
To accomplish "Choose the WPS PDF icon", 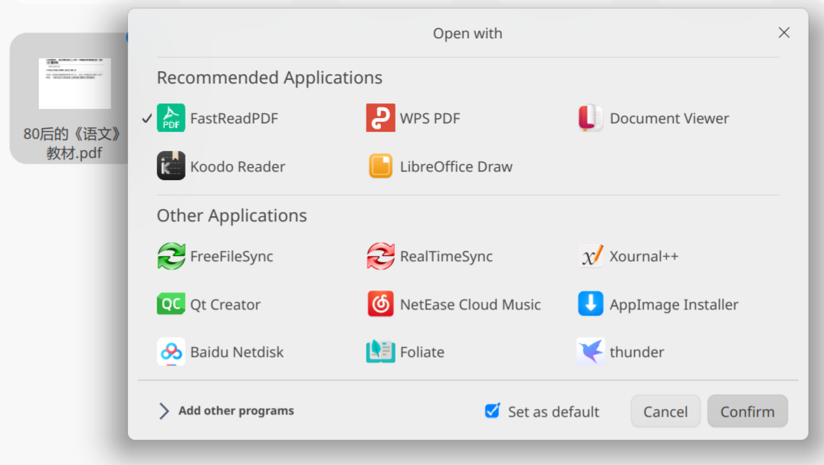I will (x=380, y=118).
